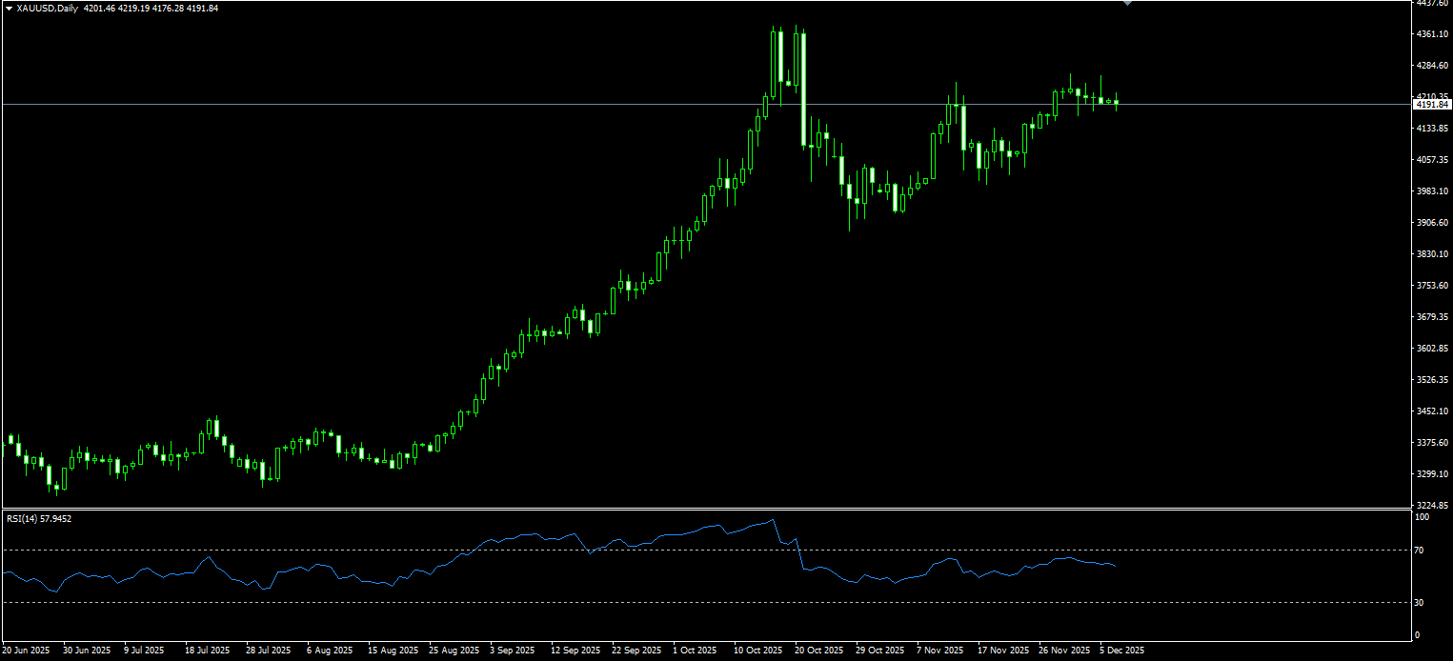Viewport: 1453px width, 661px height.
Task: Select the RSI(14) 57.9452 indicator label
Action: (x=39, y=519)
